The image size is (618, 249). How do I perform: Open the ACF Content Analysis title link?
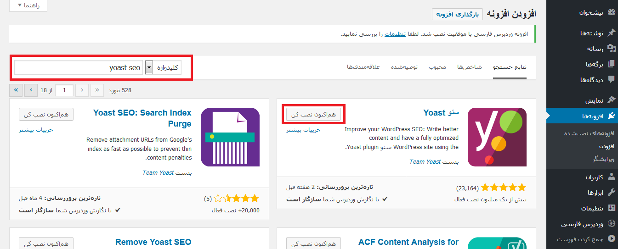click(408, 242)
